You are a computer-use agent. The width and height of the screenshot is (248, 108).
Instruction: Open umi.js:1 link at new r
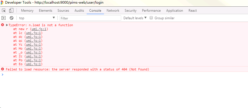[39, 29]
